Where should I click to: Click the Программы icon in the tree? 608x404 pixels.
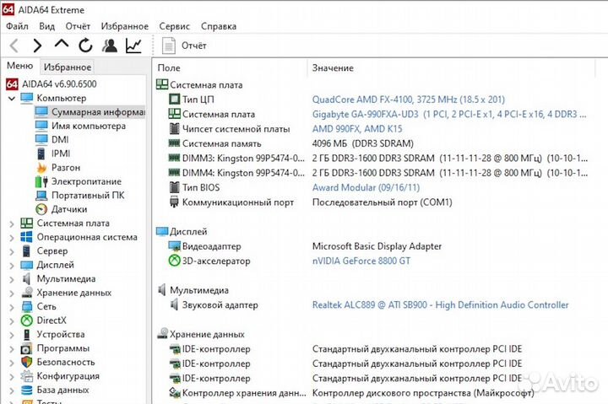[x=26, y=348]
